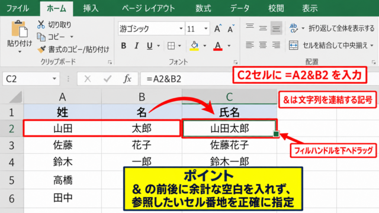Screen dimensions: 379x213
Task: Open the ファイル tab
Action: pos(18,8)
